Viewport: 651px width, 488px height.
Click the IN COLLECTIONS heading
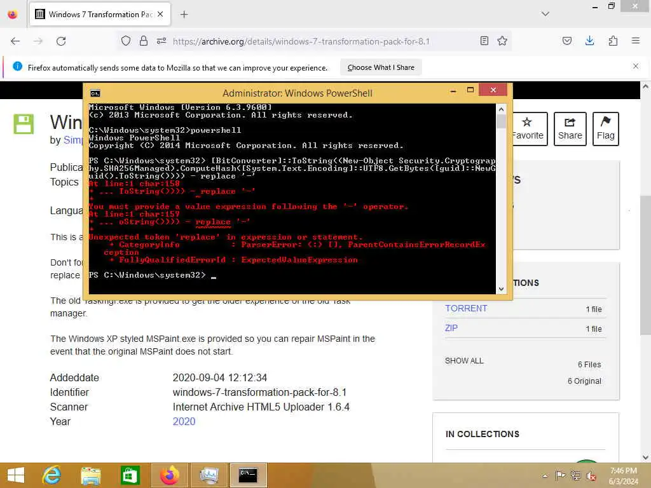(x=482, y=433)
